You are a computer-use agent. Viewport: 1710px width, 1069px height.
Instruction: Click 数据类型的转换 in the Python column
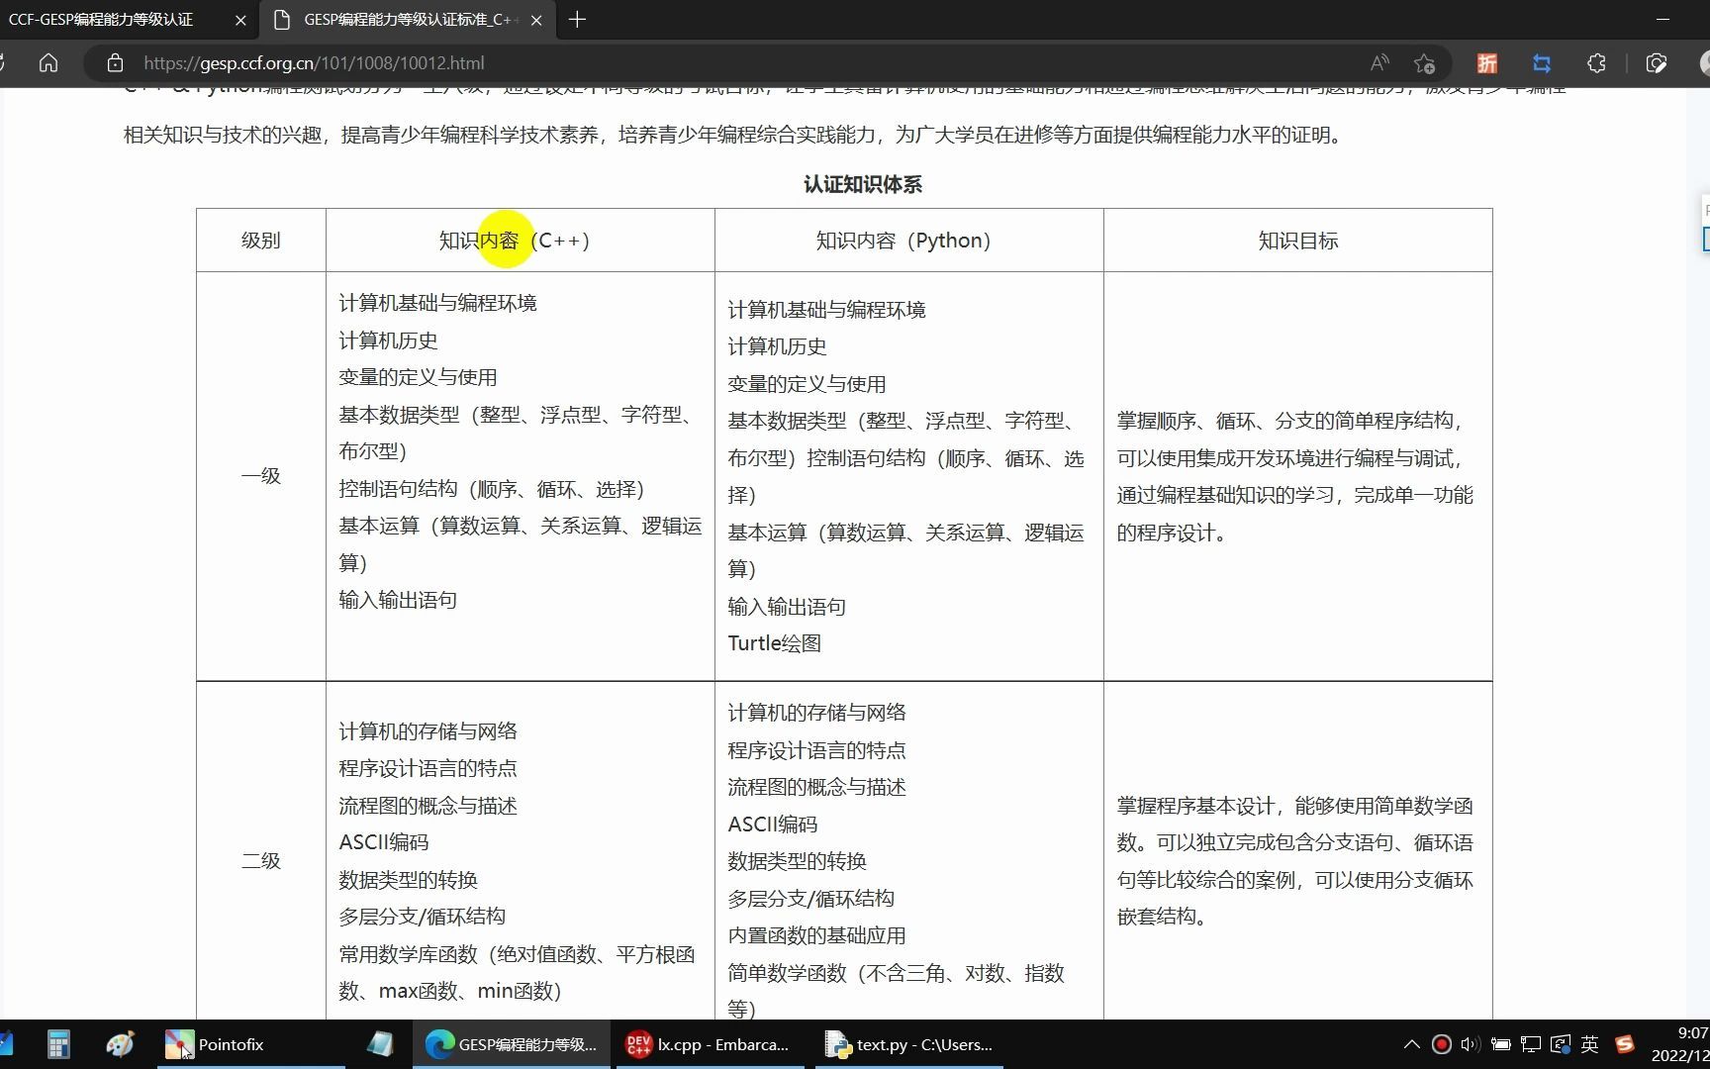797,861
